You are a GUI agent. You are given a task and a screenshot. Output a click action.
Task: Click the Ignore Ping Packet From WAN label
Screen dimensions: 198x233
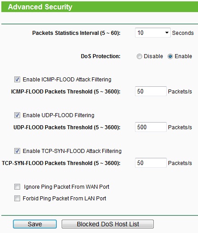click(67, 187)
